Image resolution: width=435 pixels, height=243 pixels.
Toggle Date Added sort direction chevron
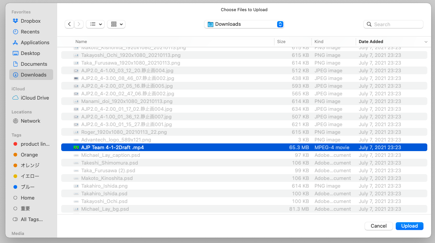click(426, 42)
